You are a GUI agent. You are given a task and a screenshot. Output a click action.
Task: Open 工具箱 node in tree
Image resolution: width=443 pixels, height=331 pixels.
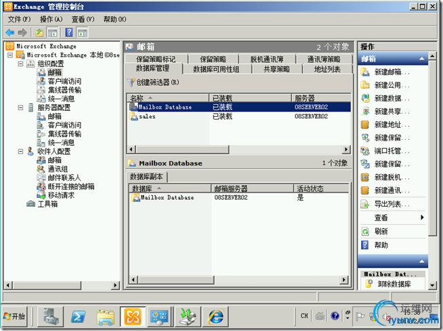pos(47,204)
